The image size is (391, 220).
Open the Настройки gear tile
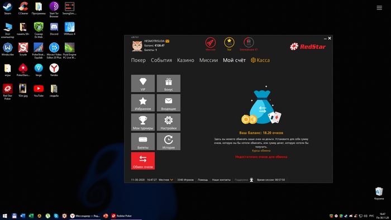coord(169,122)
